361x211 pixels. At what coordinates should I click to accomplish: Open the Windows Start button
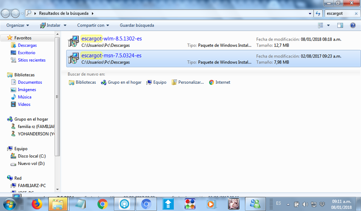[x=10, y=204]
